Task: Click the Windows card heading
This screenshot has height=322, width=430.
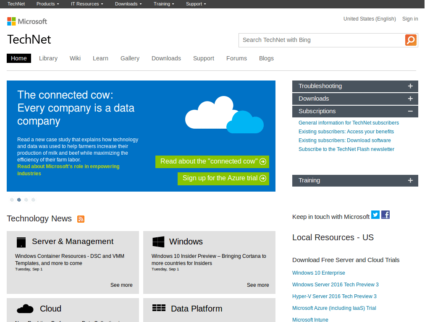Action: point(186,241)
